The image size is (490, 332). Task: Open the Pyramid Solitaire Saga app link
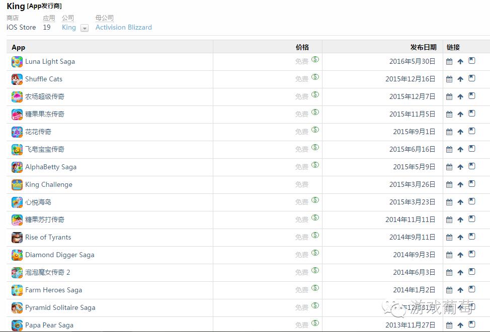pos(60,307)
